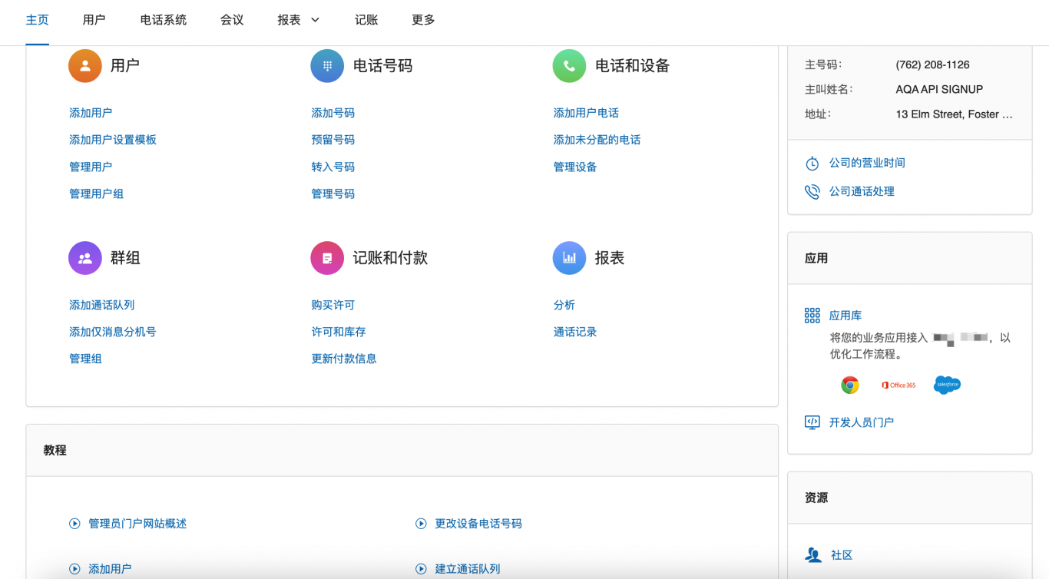Image resolution: width=1049 pixels, height=579 pixels.
Task: Click 添加仅消息分机号 link
Action: [113, 332]
